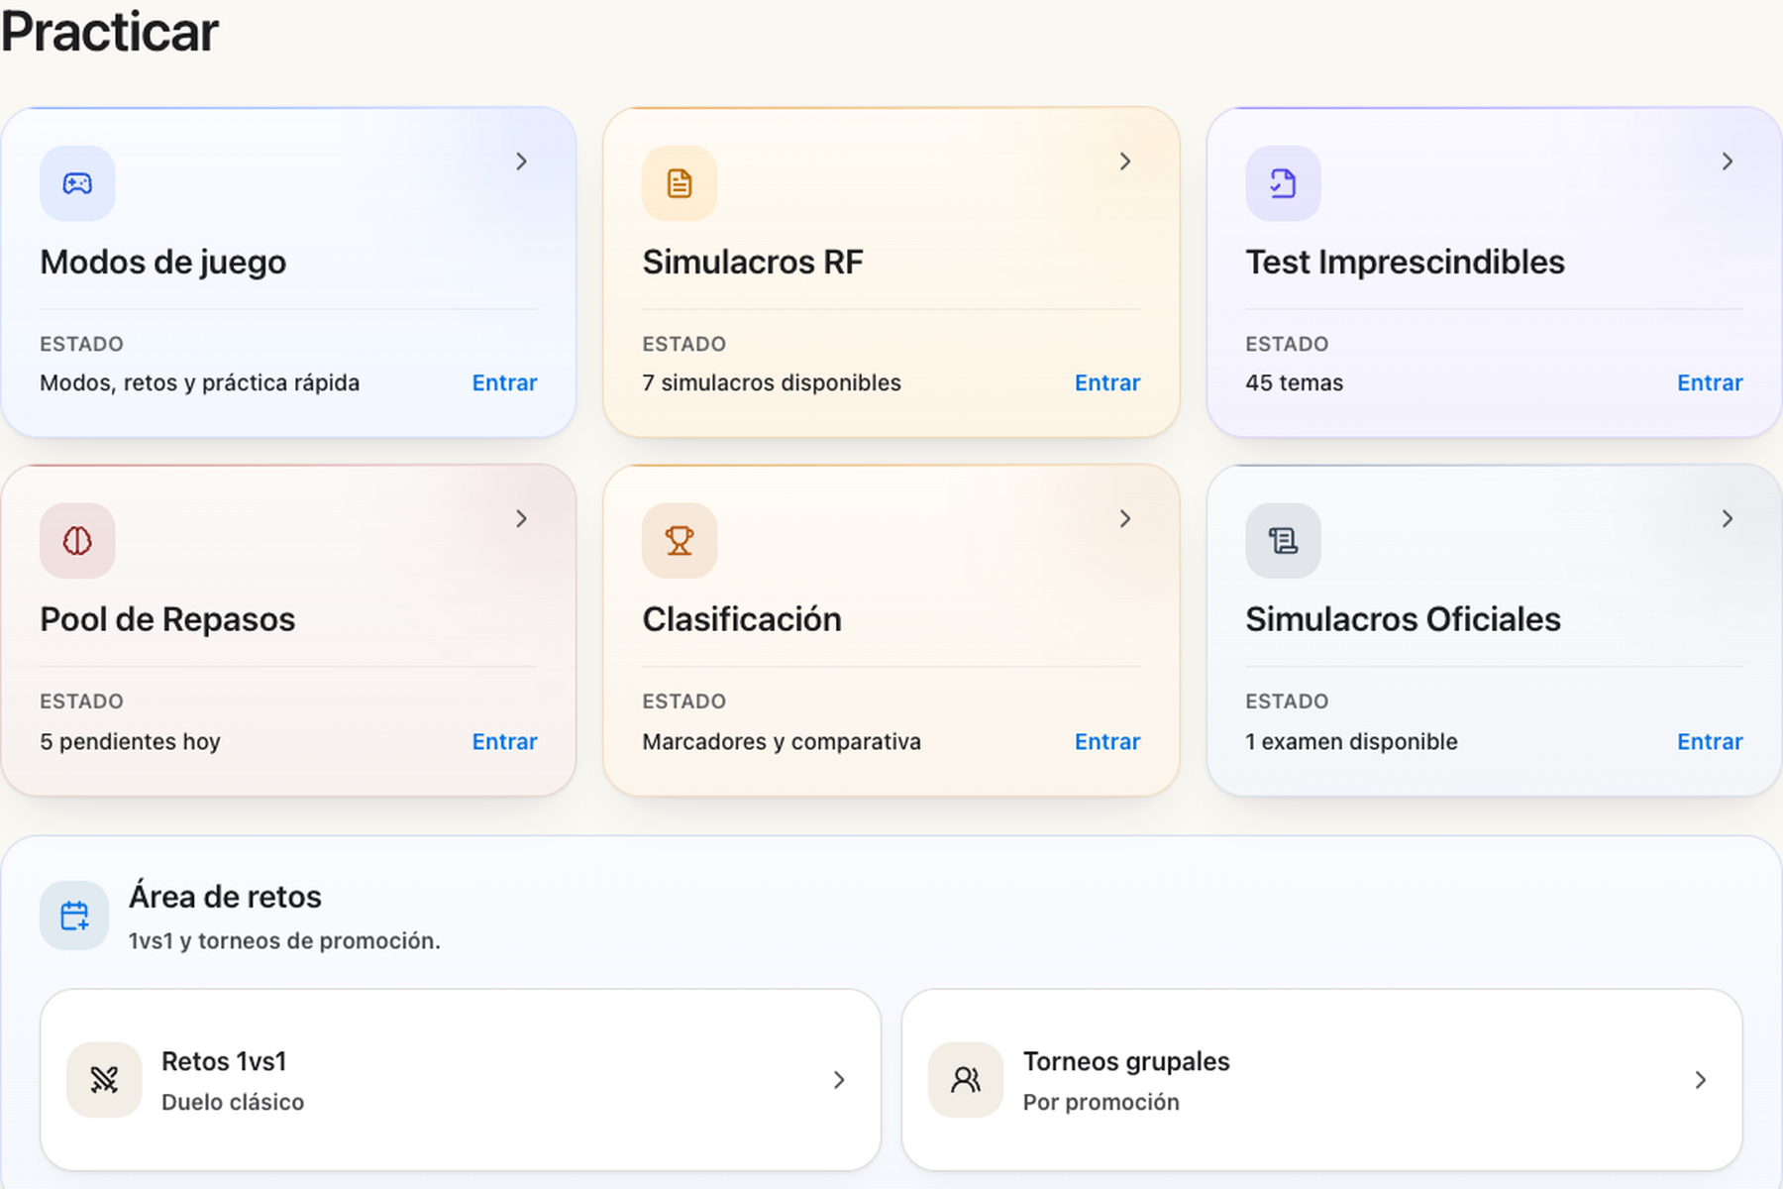1783x1189 pixels.
Task: Select the Clasificación card title
Action: pyautogui.click(x=742, y=620)
